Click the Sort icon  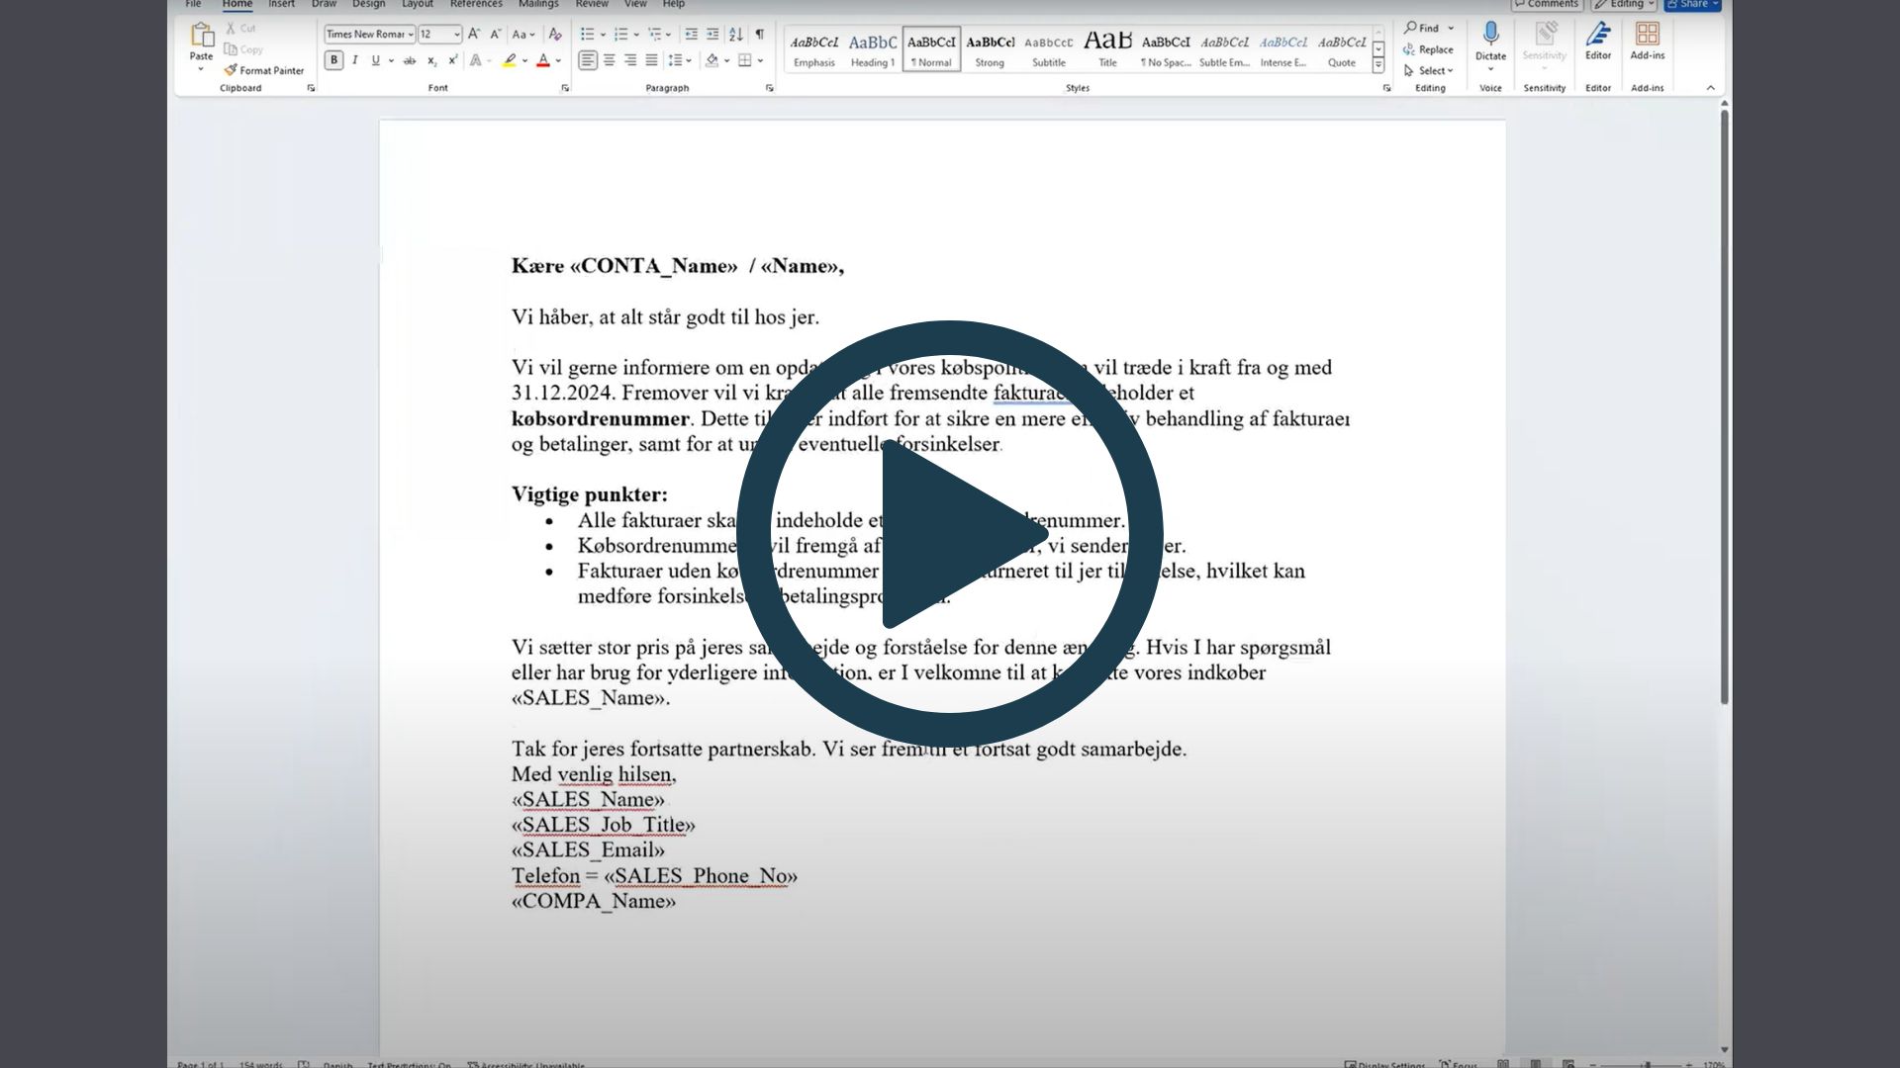[736, 34]
